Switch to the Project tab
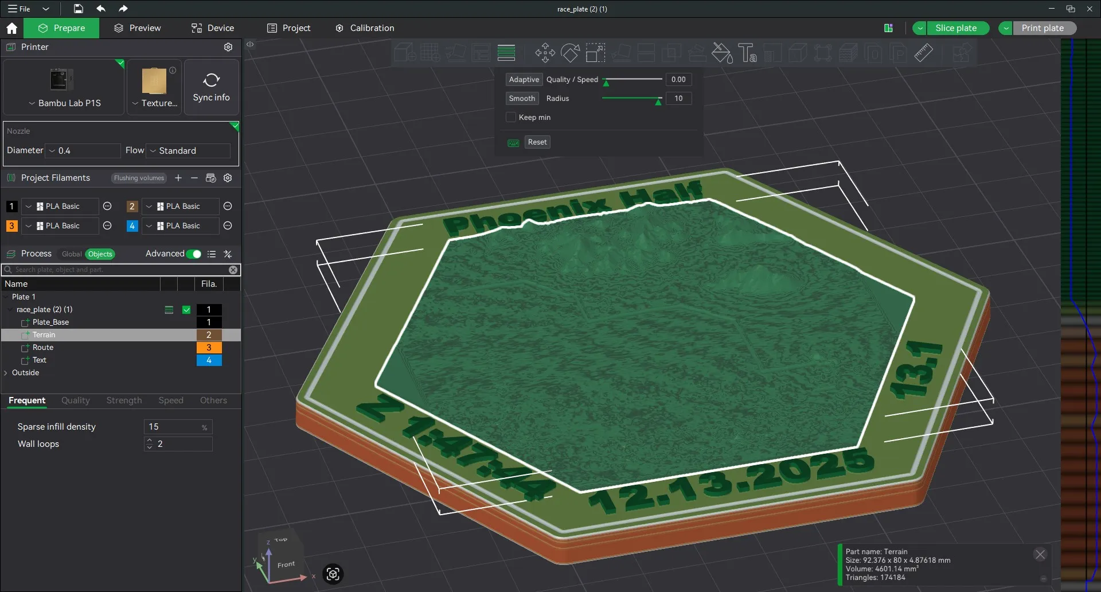 coord(289,28)
